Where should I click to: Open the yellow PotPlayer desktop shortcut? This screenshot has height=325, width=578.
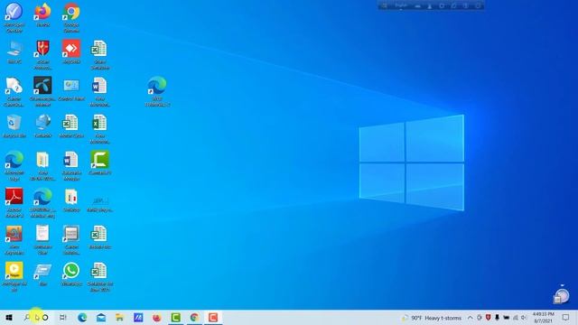tap(14, 276)
